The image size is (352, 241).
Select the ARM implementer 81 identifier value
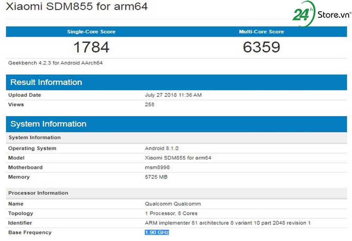pyautogui.click(x=228, y=223)
